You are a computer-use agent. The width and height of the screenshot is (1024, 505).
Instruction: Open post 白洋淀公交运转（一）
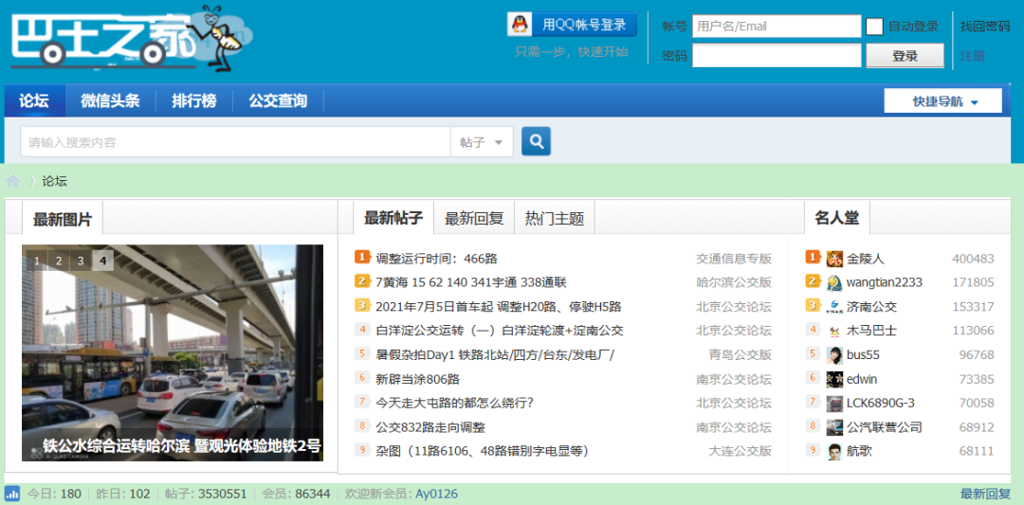pyautogui.click(x=499, y=331)
